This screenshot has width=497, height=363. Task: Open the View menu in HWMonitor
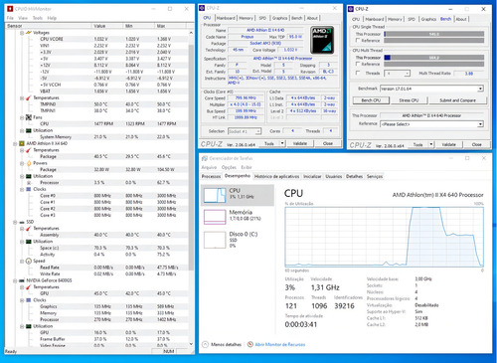(23, 18)
